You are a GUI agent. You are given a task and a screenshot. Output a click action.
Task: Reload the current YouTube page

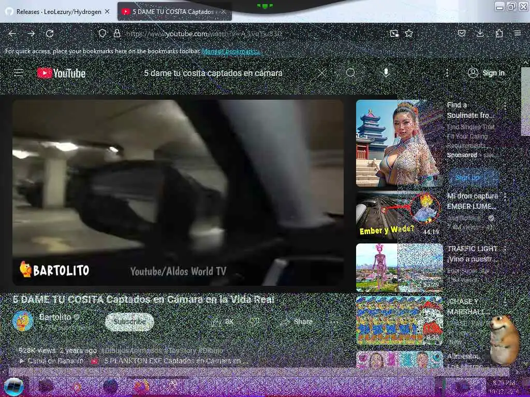(x=50, y=34)
